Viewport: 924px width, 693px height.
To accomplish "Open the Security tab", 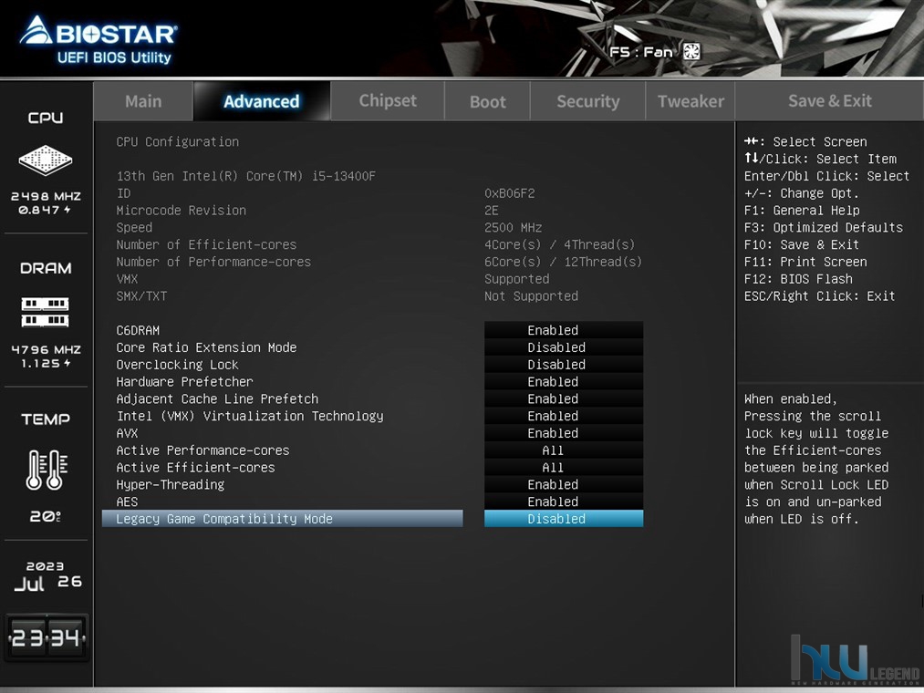I will [x=588, y=101].
